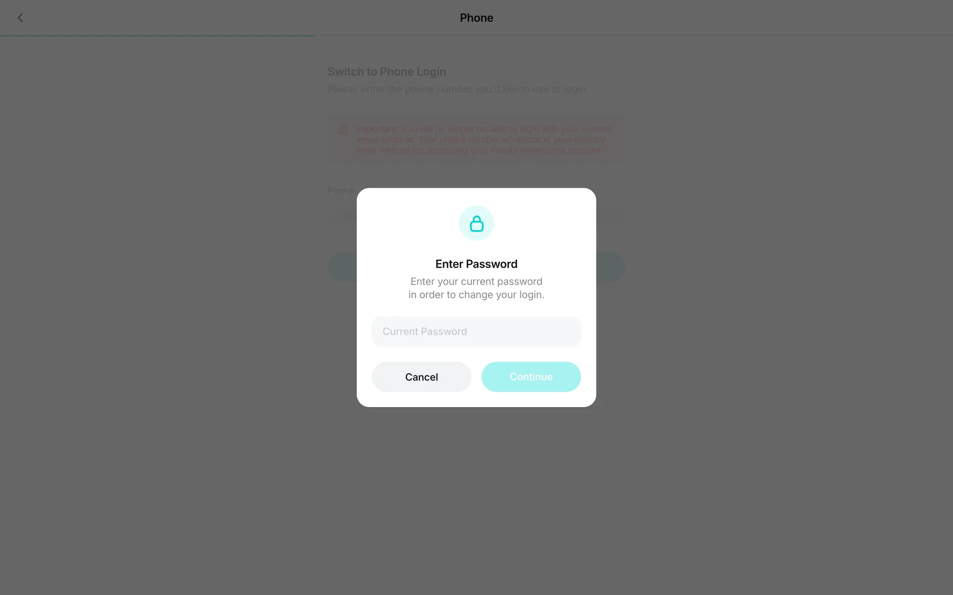953x595 pixels.
Task: Click the dimmed green button's right edge behind dialog
Action: pos(611,267)
